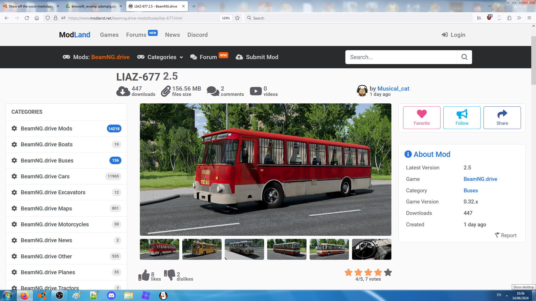This screenshot has height=301, width=536.
Task: Go to browser Home
Action: [37, 18]
